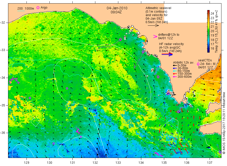Viewport: 227px width, 166px height.
Task: Click the 'sealCTDs' legend heading
Action: pos(205,60)
